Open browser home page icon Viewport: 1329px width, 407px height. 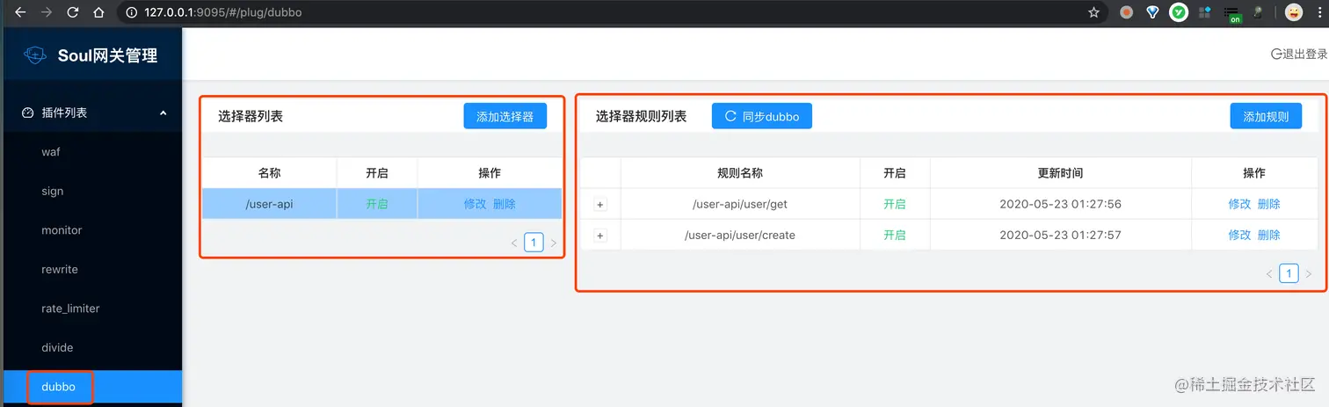[99, 12]
